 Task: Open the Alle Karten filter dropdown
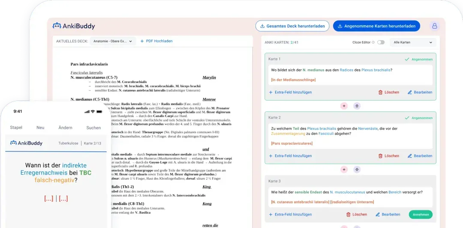pyautogui.click(x=413, y=42)
